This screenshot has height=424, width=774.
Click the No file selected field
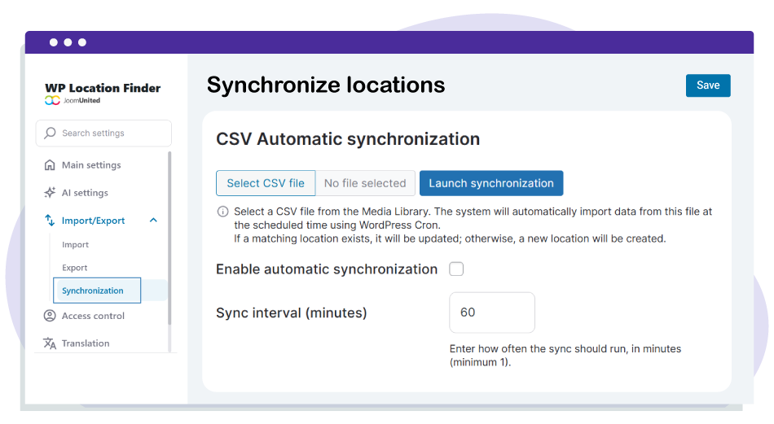click(x=365, y=183)
